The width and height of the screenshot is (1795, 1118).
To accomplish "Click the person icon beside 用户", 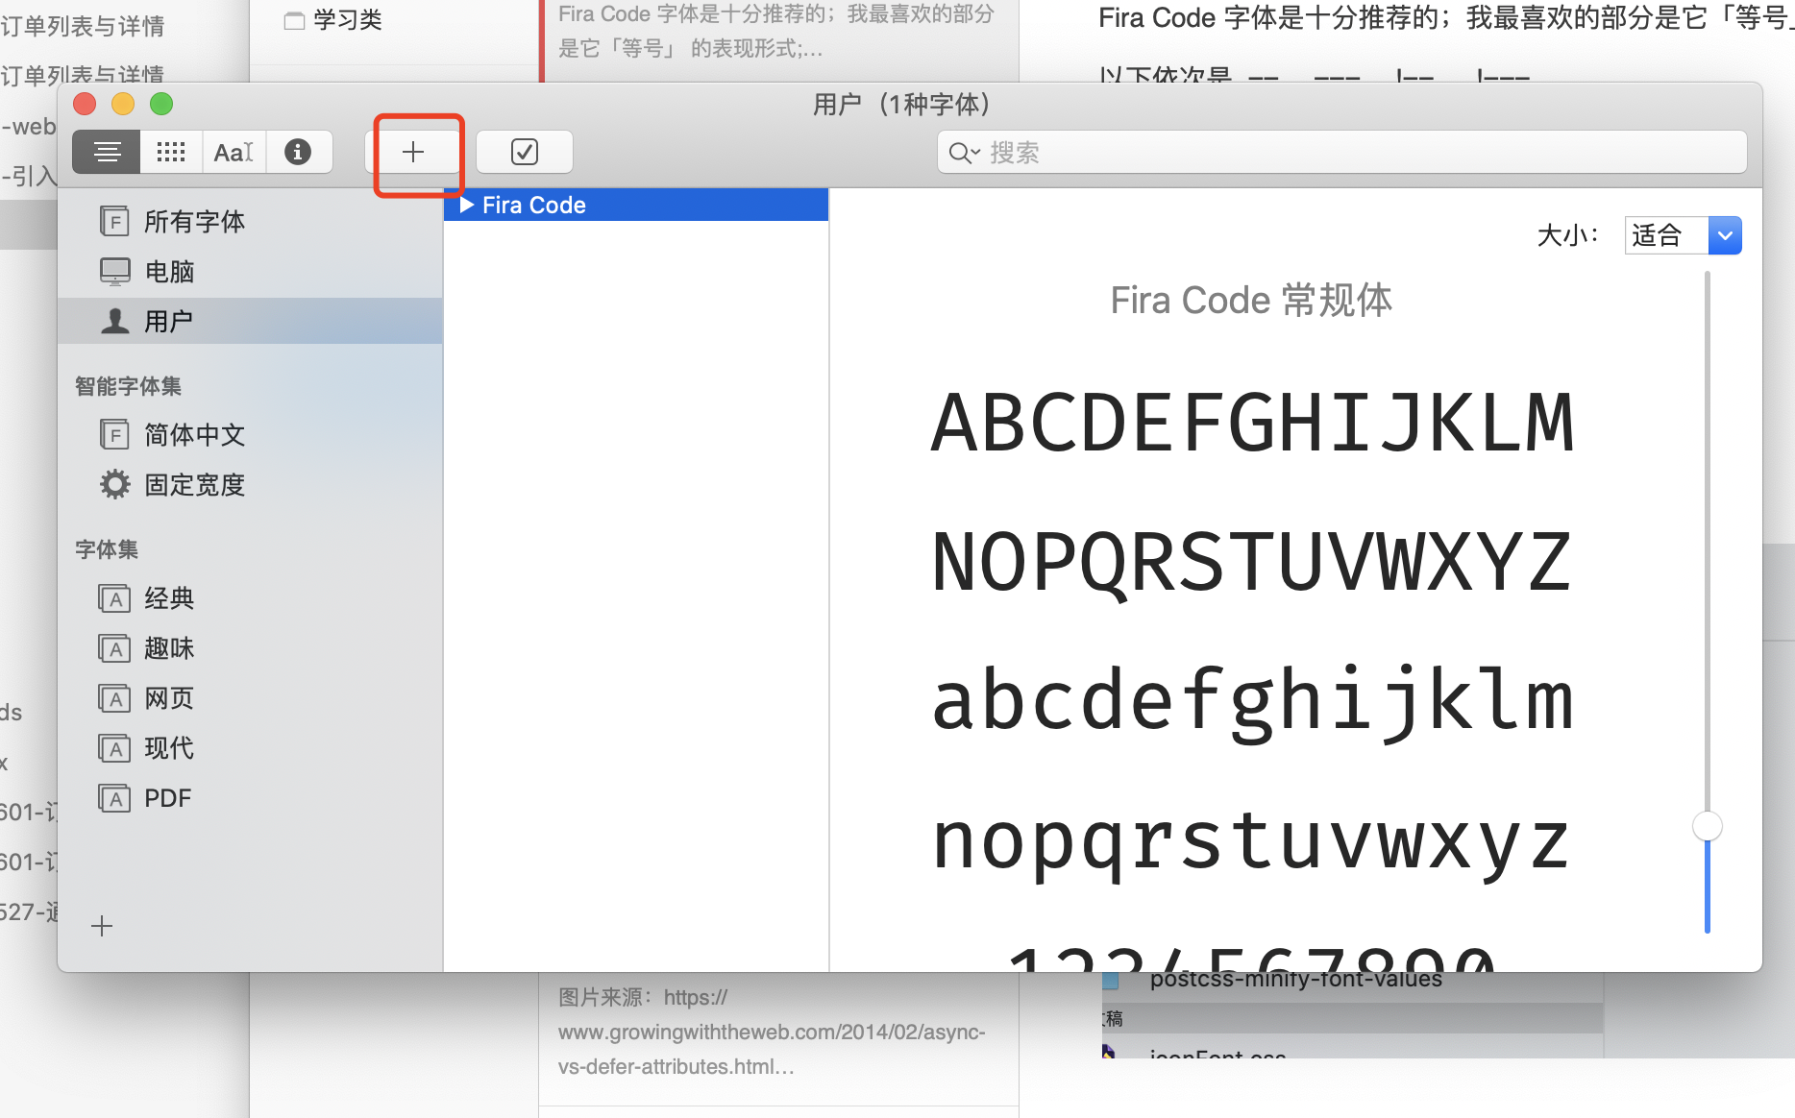I will pos(115,321).
